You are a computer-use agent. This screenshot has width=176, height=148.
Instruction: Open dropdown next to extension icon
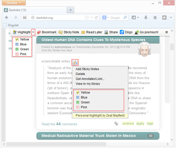pyautogui.click(x=171, y=18)
